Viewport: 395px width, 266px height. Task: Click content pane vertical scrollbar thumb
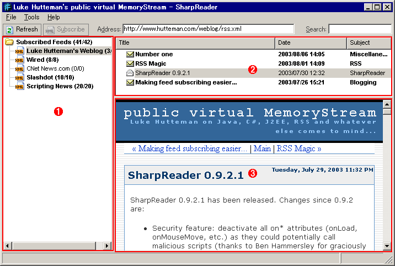click(x=387, y=111)
